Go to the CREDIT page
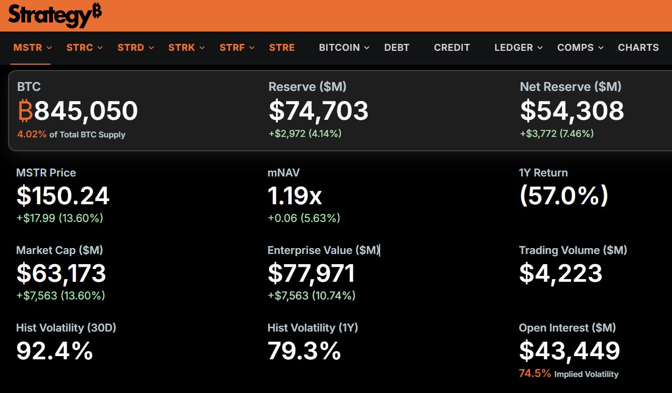 click(452, 48)
